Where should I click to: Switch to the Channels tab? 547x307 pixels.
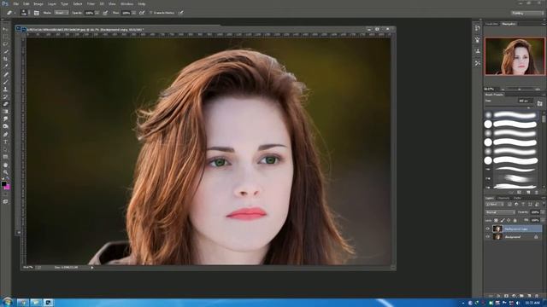click(503, 198)
